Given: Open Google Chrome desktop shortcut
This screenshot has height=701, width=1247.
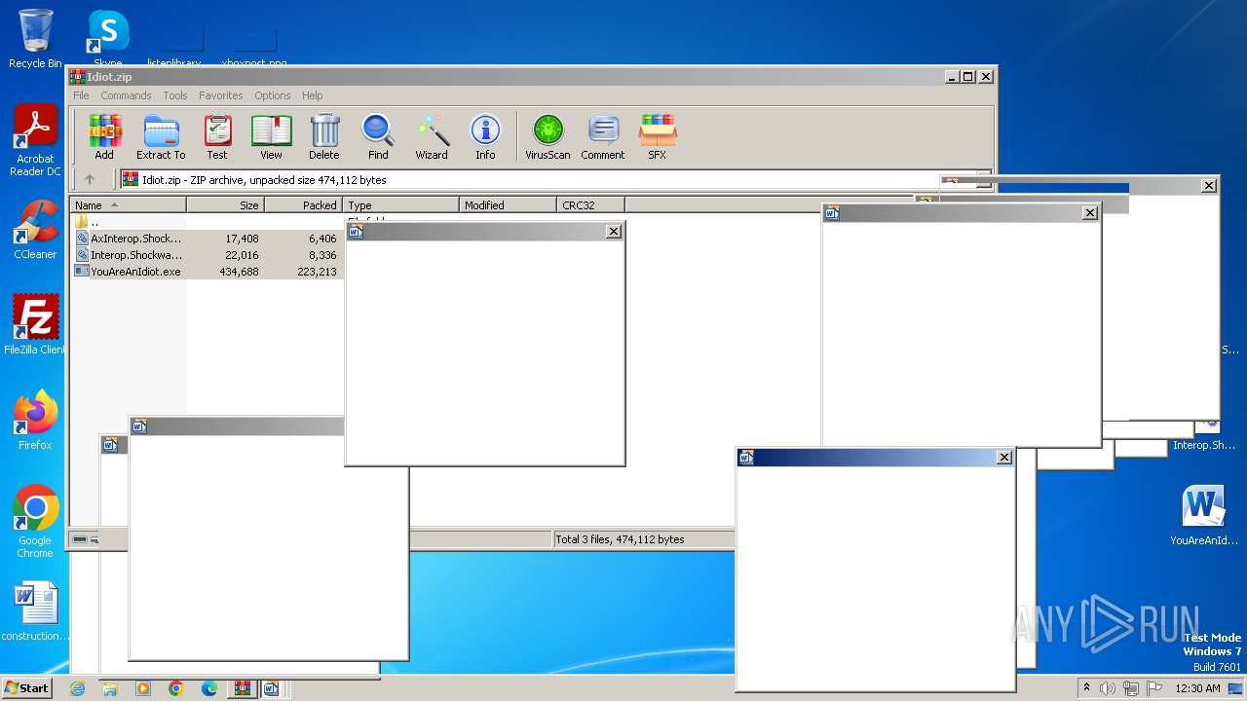Looking at the screenshot, I should click(x=35, y=522).
